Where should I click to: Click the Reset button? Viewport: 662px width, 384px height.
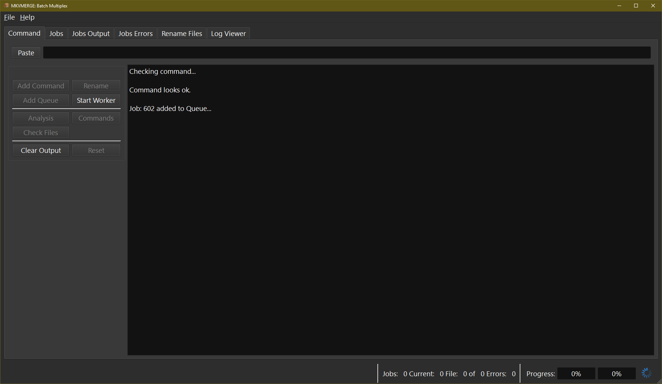96,150
